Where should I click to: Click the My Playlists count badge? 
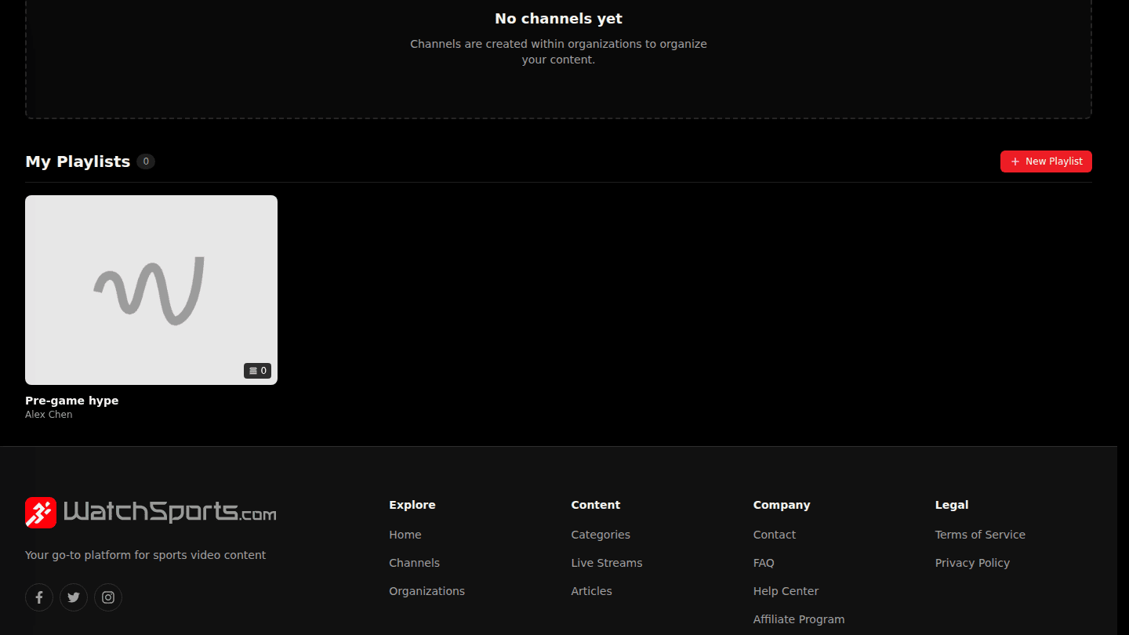point(146,161)
